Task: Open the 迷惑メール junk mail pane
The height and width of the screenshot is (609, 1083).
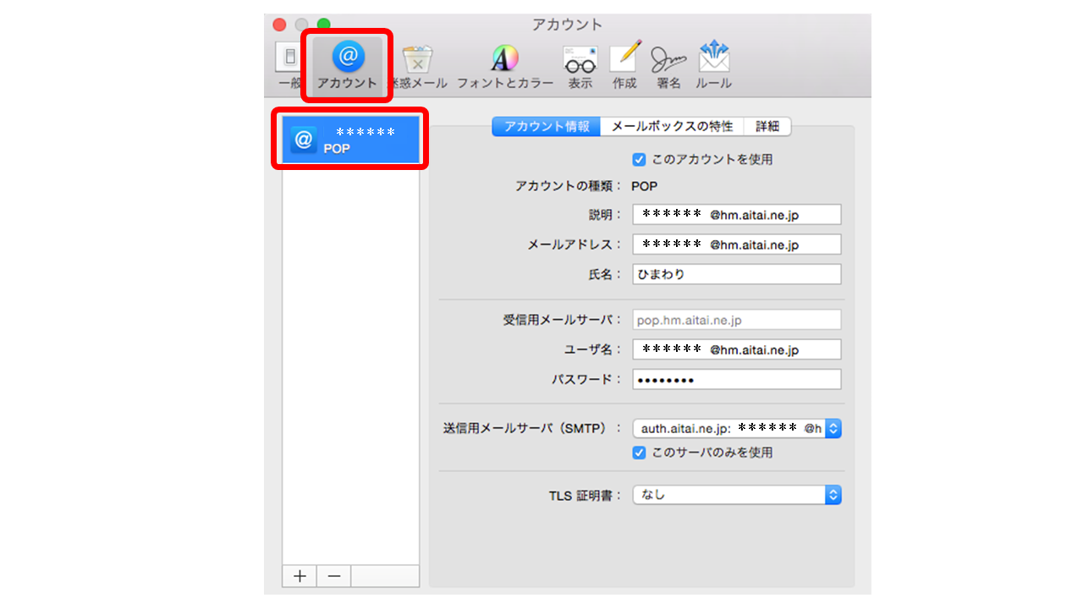Action: (x=419, y=68)
